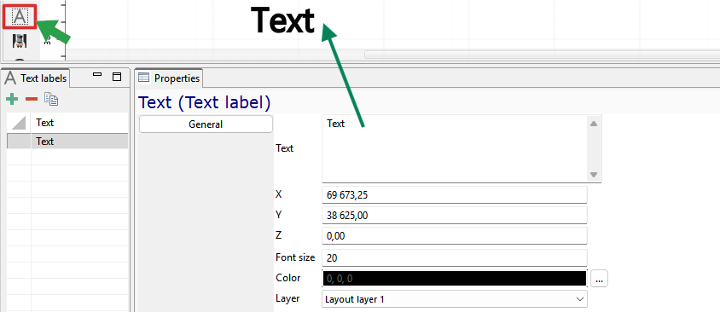This screenshot has height=312, width=720.
Task: Open the Layer dropdown showing Layout layer 1
Action: pos(455,299)
